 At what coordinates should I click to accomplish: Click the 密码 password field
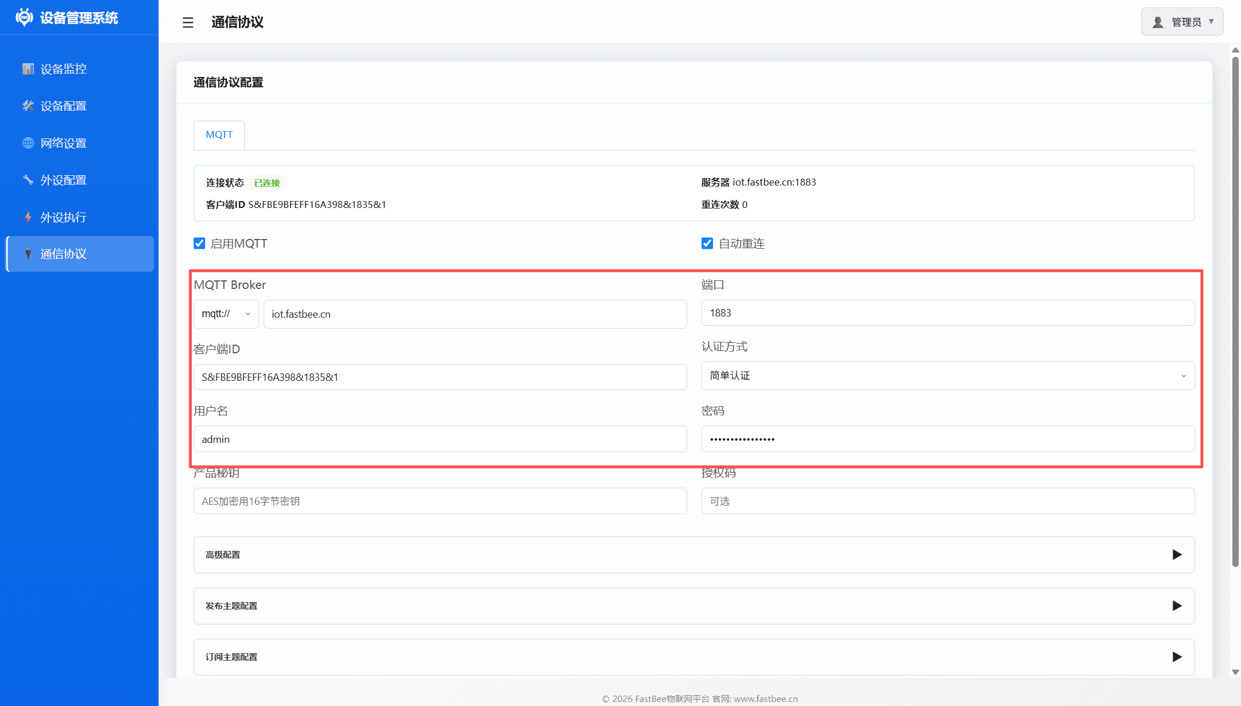(948, 439)
